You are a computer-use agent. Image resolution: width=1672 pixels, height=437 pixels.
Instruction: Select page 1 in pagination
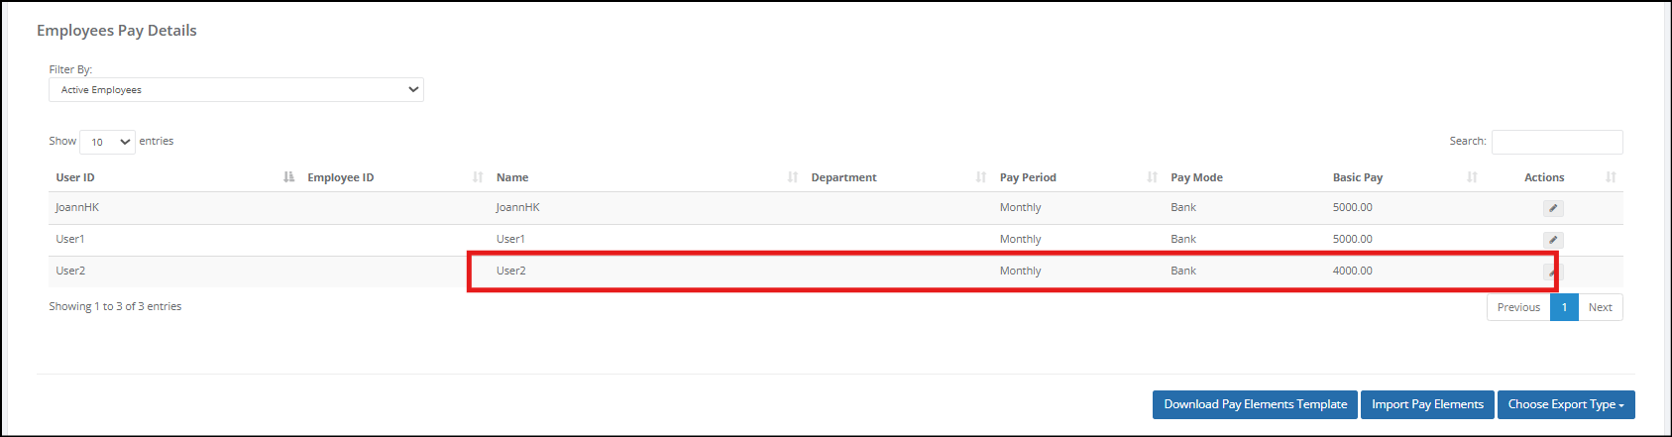[1564, 307]
